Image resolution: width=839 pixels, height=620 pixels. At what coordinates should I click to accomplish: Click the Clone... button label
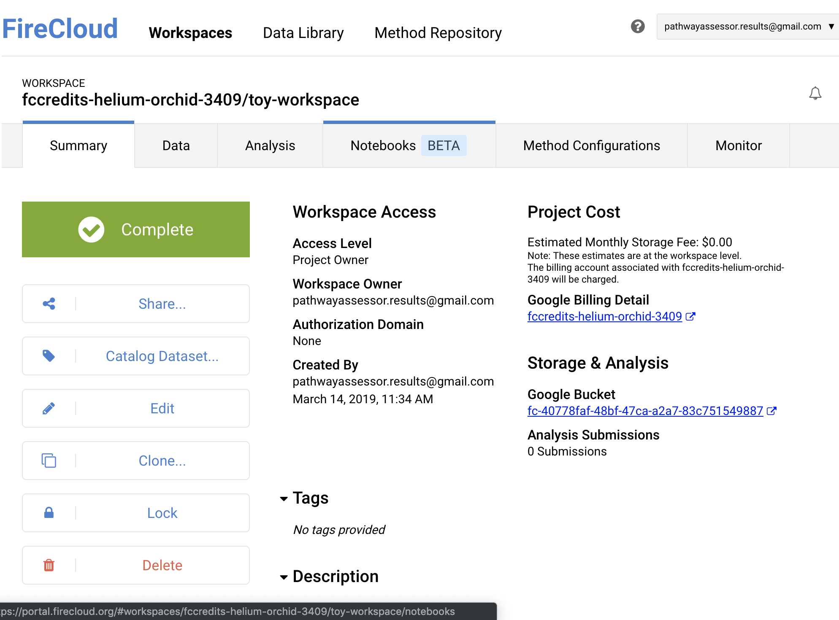click(x=162, y=461)
